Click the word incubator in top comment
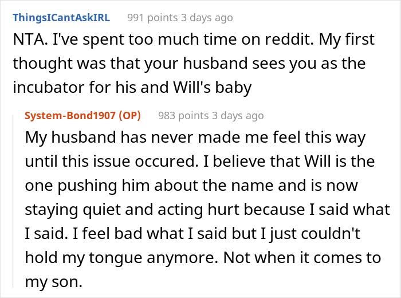Viewport: 401px width, 298px height. (x=49, y=87)
